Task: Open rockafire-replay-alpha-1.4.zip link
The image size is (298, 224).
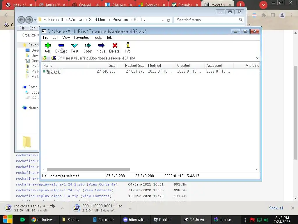Action: click(x=47, y=196)
